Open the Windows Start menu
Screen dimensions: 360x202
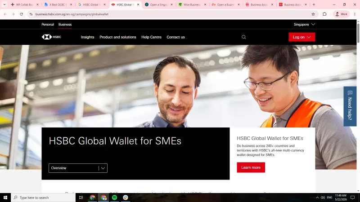click(5, 198)
